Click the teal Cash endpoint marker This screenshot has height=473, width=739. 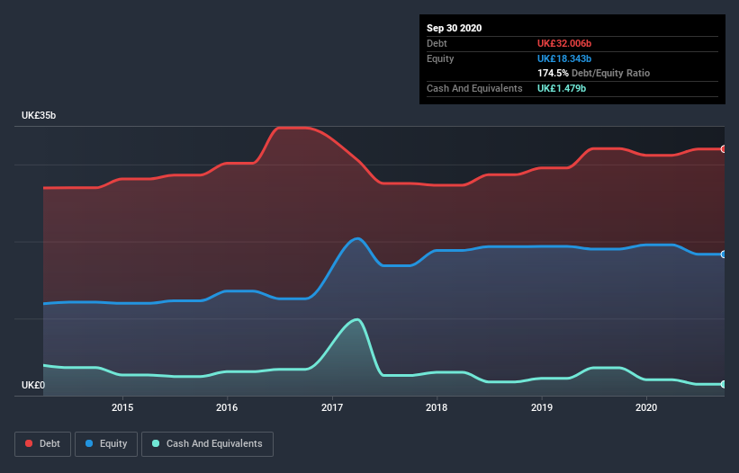coord(724,385)
